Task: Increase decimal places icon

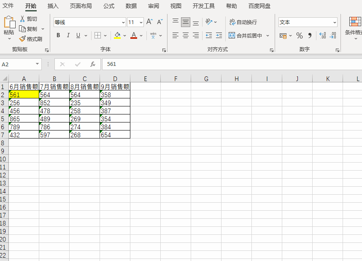Action: (x=322, y=35)
